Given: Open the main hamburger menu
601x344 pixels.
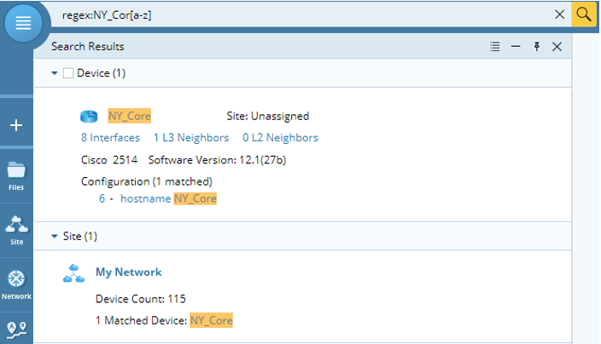Looking at the screenshot, I should pyautogui.click(x=23, y=23).
